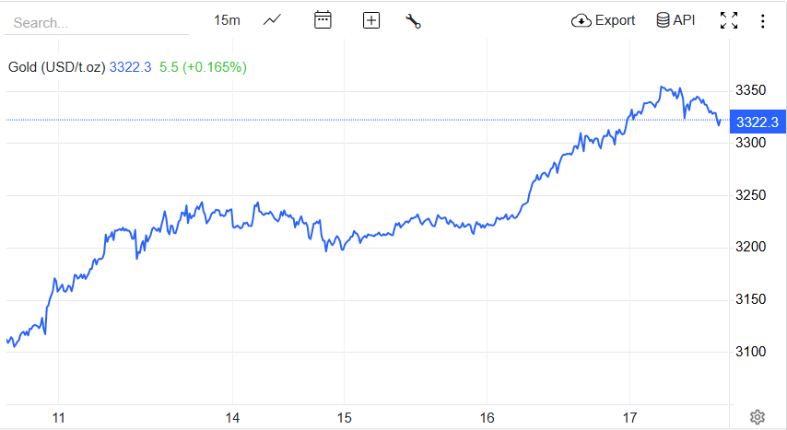The image size is (787, 430).
Task: Click the 3350 price axis label
Action: 752,90
